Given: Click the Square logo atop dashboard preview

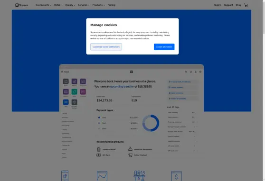Looking at the screenshot, I should point(132,72).
